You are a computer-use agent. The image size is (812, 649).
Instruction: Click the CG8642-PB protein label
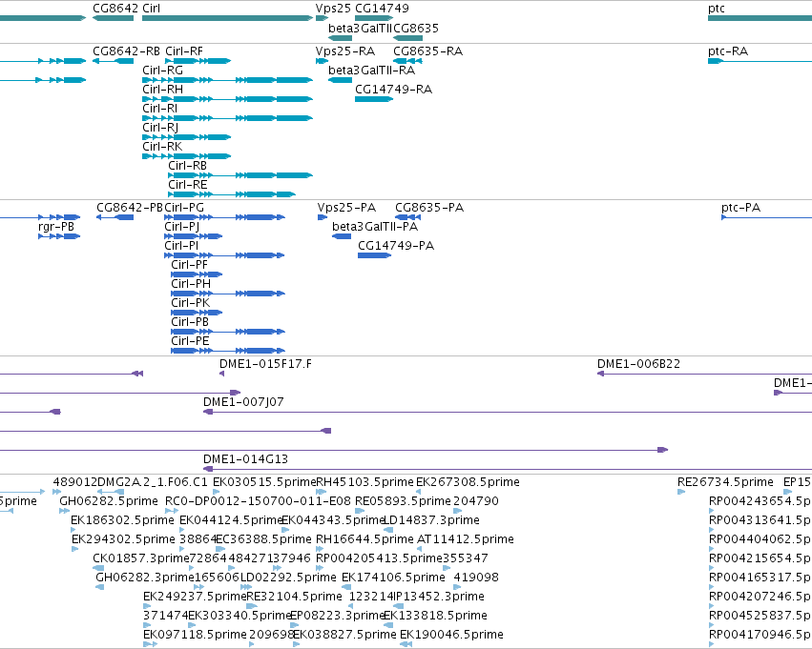[130, 208]
